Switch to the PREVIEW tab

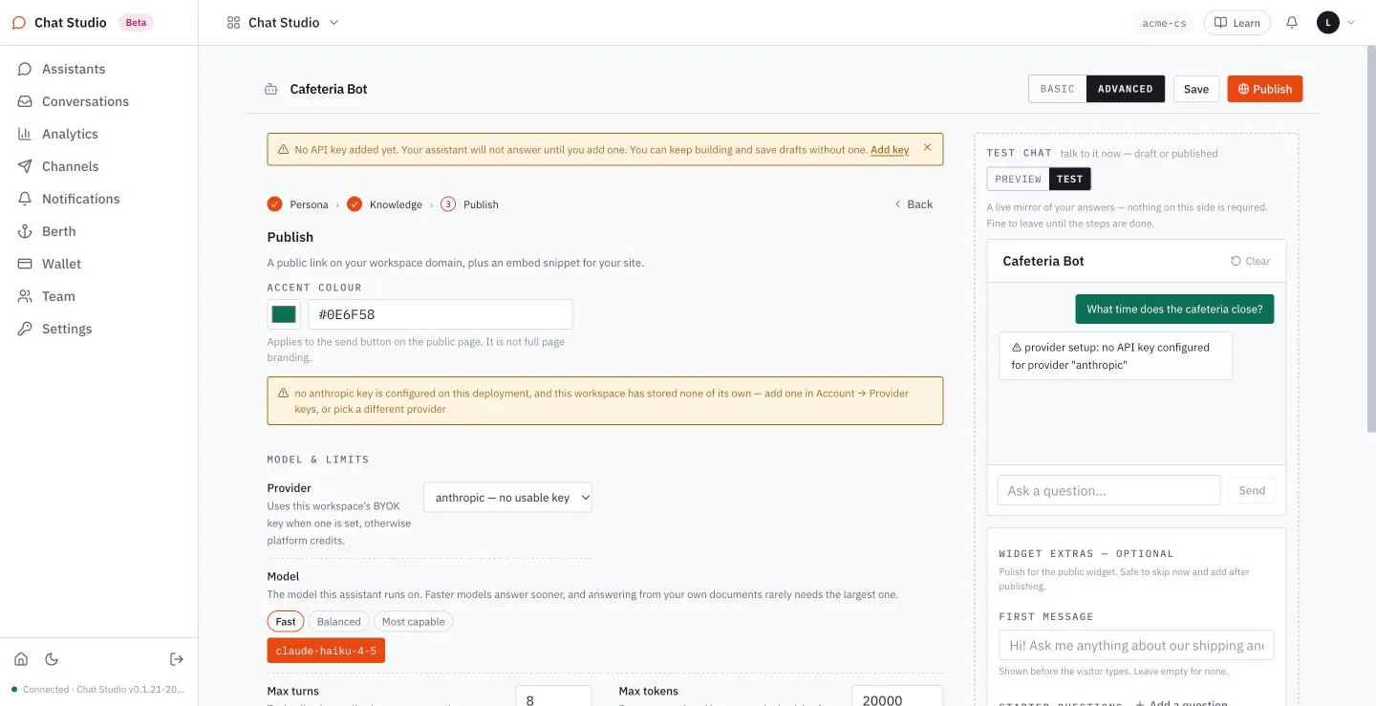click(x=1019, y=179)
